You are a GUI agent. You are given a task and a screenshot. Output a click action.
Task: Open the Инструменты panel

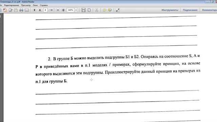(170, 10)
